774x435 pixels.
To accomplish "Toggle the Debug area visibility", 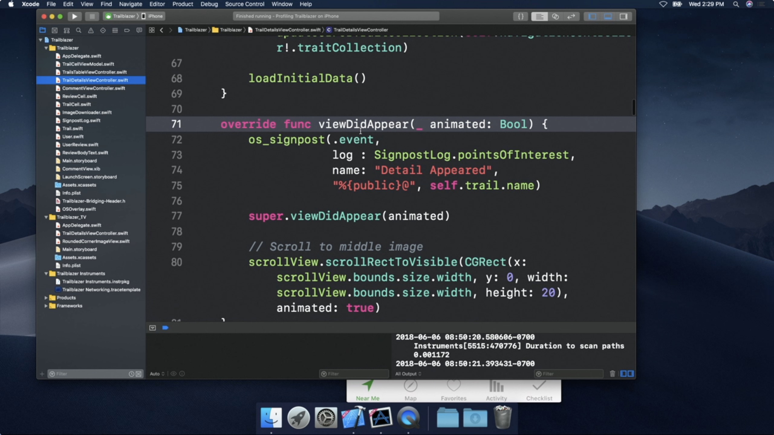I will coord(608,16).
